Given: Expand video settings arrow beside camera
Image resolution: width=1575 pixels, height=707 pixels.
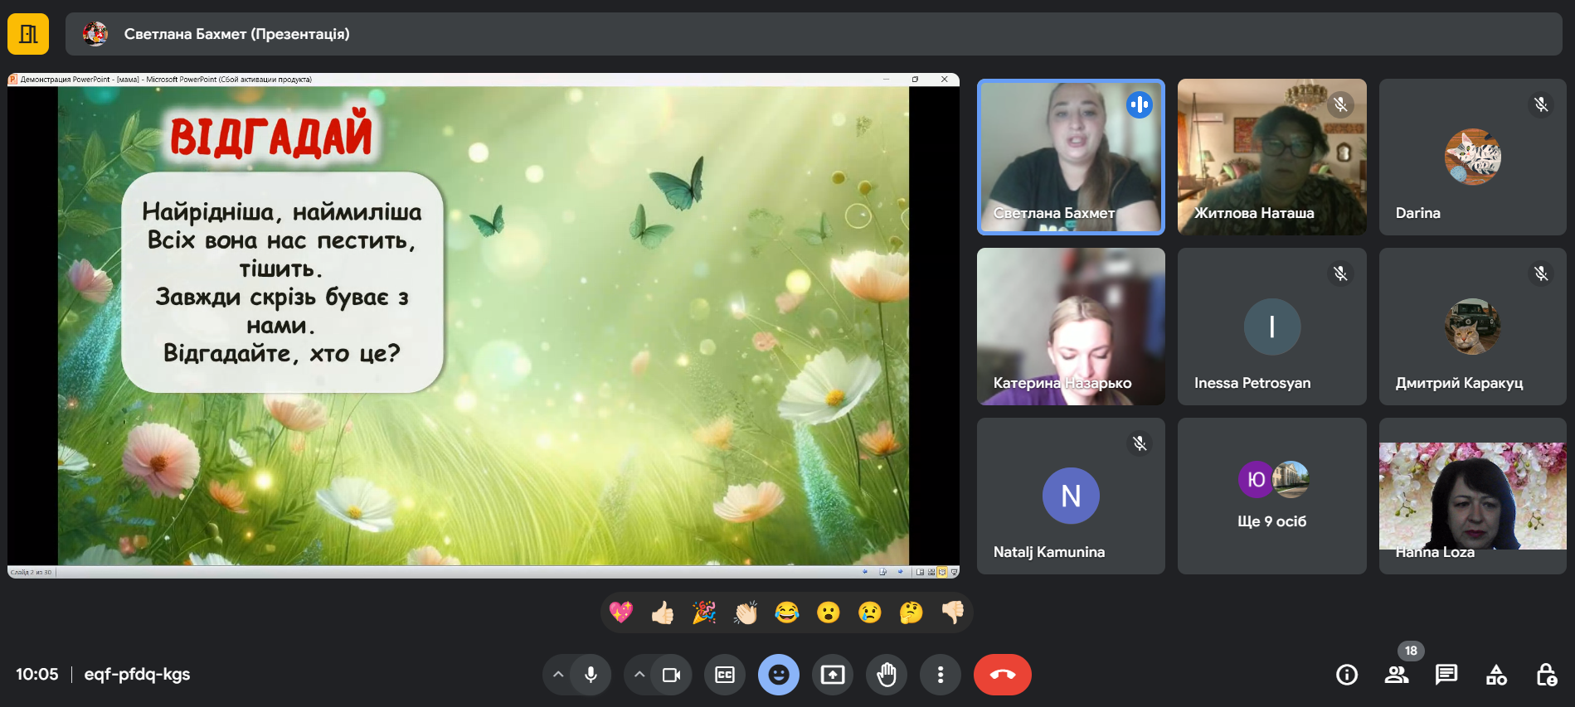Looking at the screenshot, I should coord(639,675).
